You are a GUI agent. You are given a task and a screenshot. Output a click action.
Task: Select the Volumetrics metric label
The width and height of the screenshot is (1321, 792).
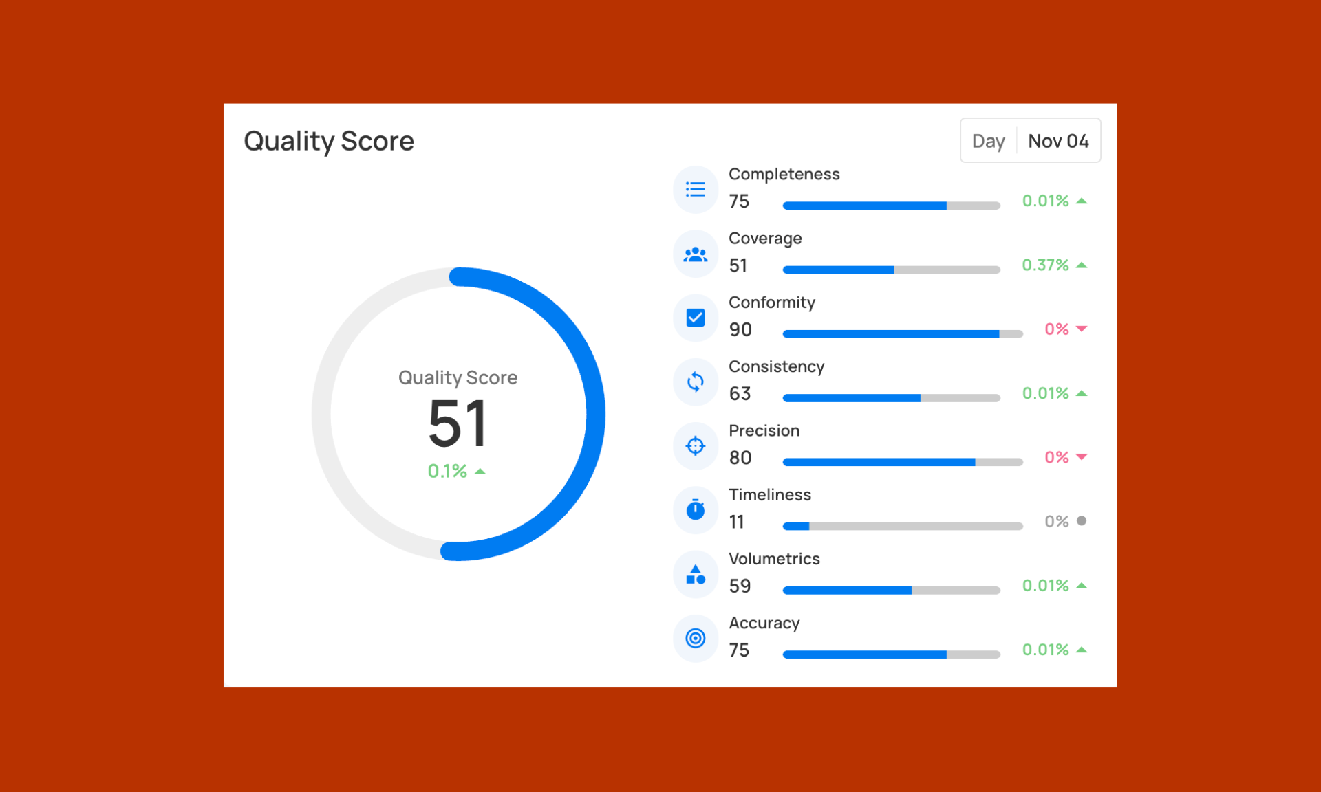coord(774,559)
